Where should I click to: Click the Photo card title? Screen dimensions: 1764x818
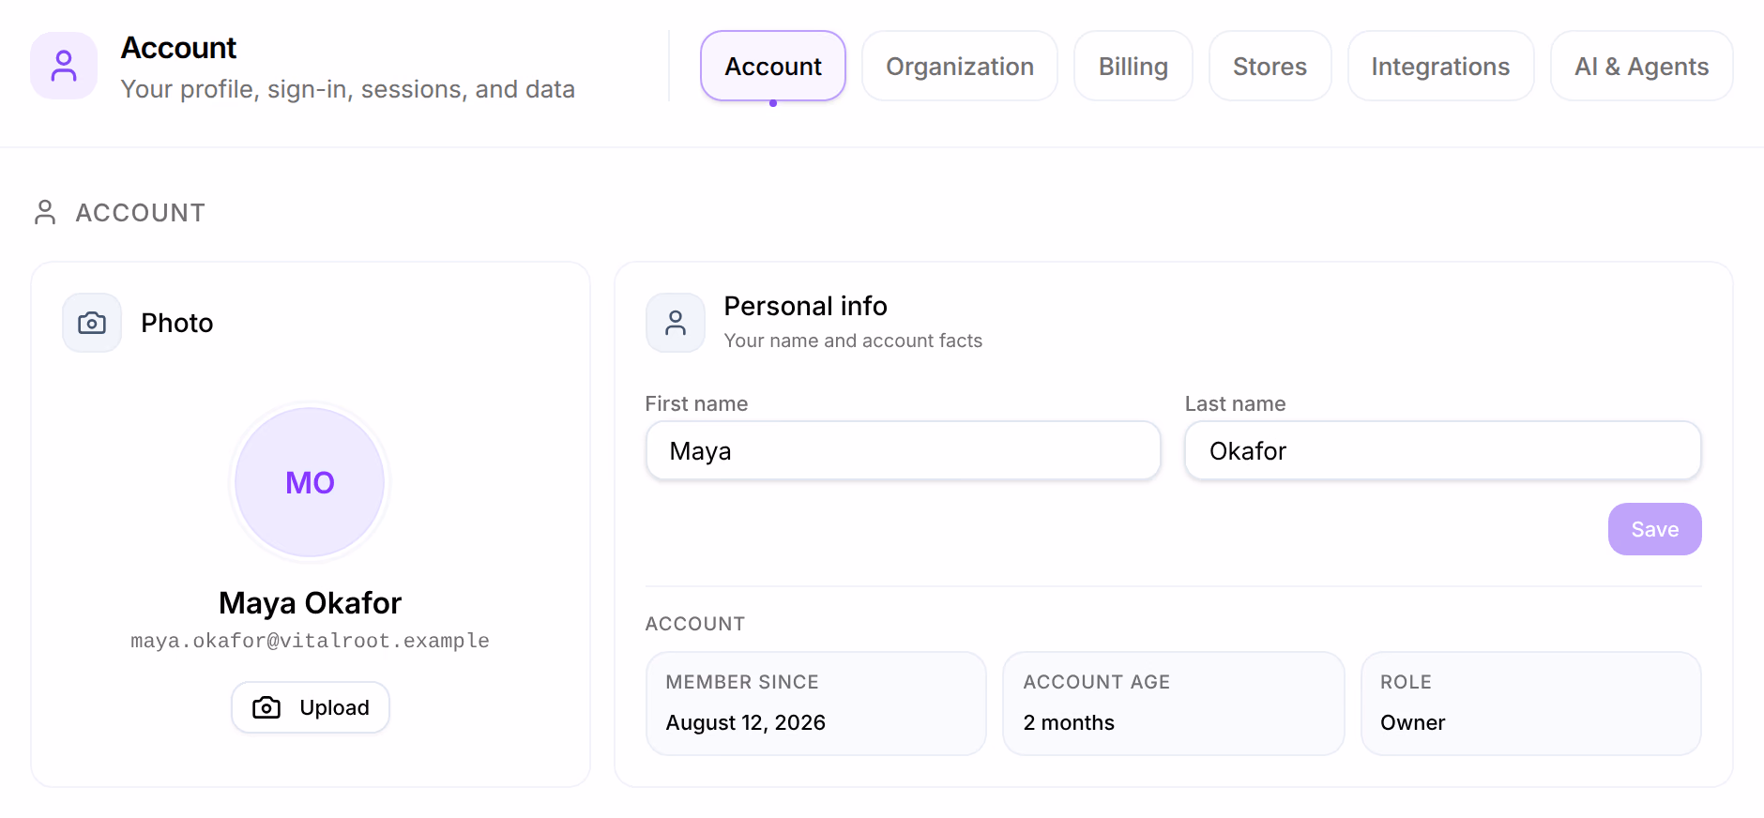pyautogui.click(x=177, y=323)
